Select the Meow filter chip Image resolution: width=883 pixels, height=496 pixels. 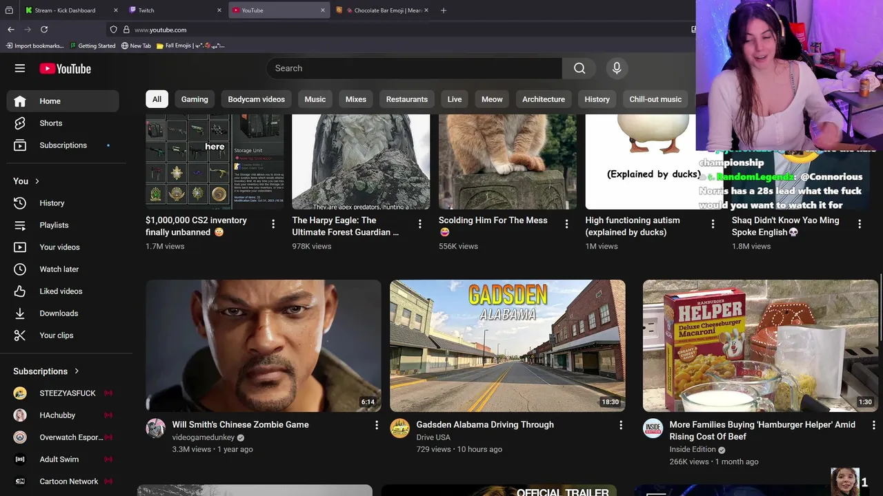click(492, 99)
